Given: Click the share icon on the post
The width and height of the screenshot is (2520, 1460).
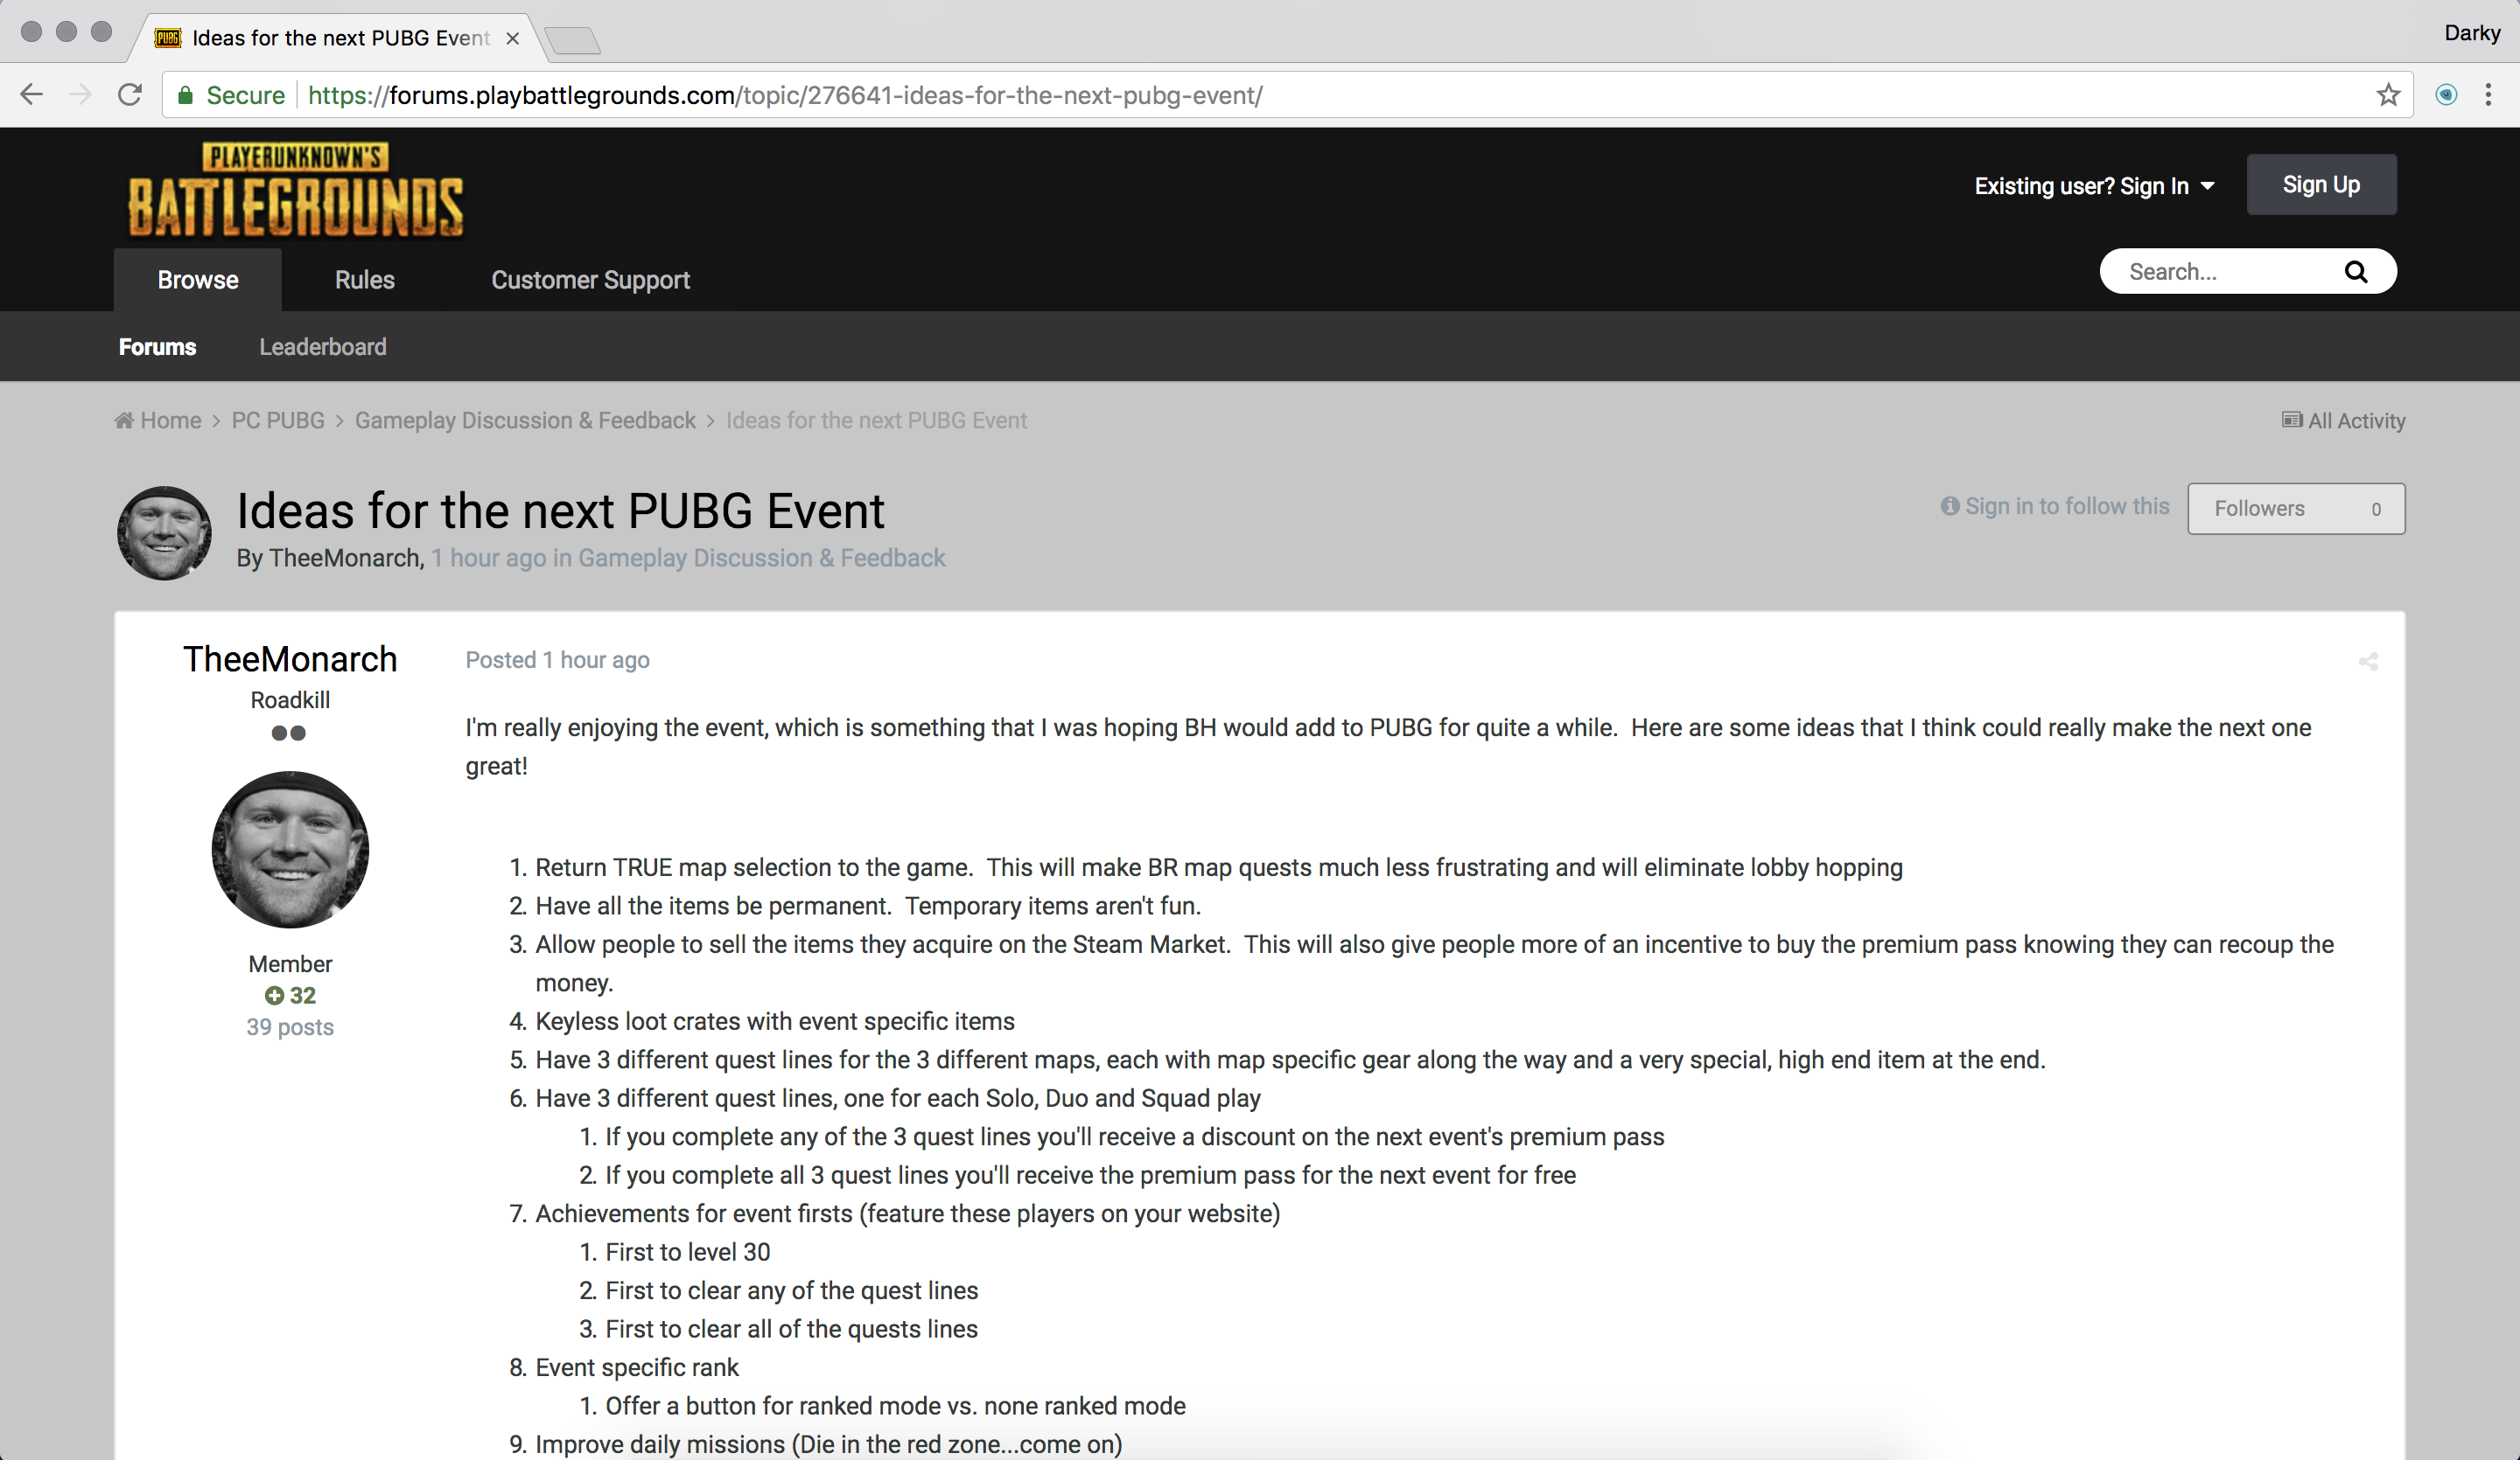Looking at the screenshot, I should (x=2368, y=662).
